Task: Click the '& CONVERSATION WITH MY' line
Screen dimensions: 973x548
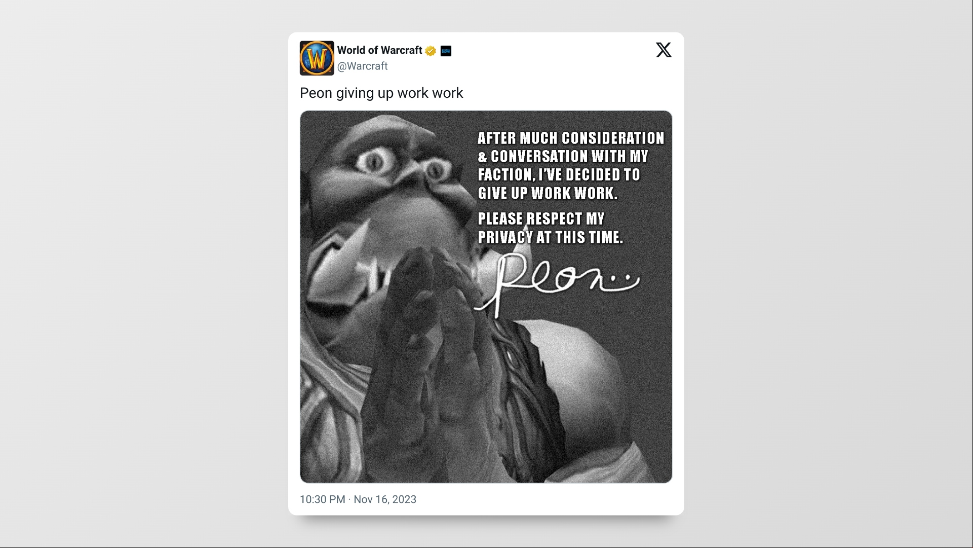Action: point(563,157)
